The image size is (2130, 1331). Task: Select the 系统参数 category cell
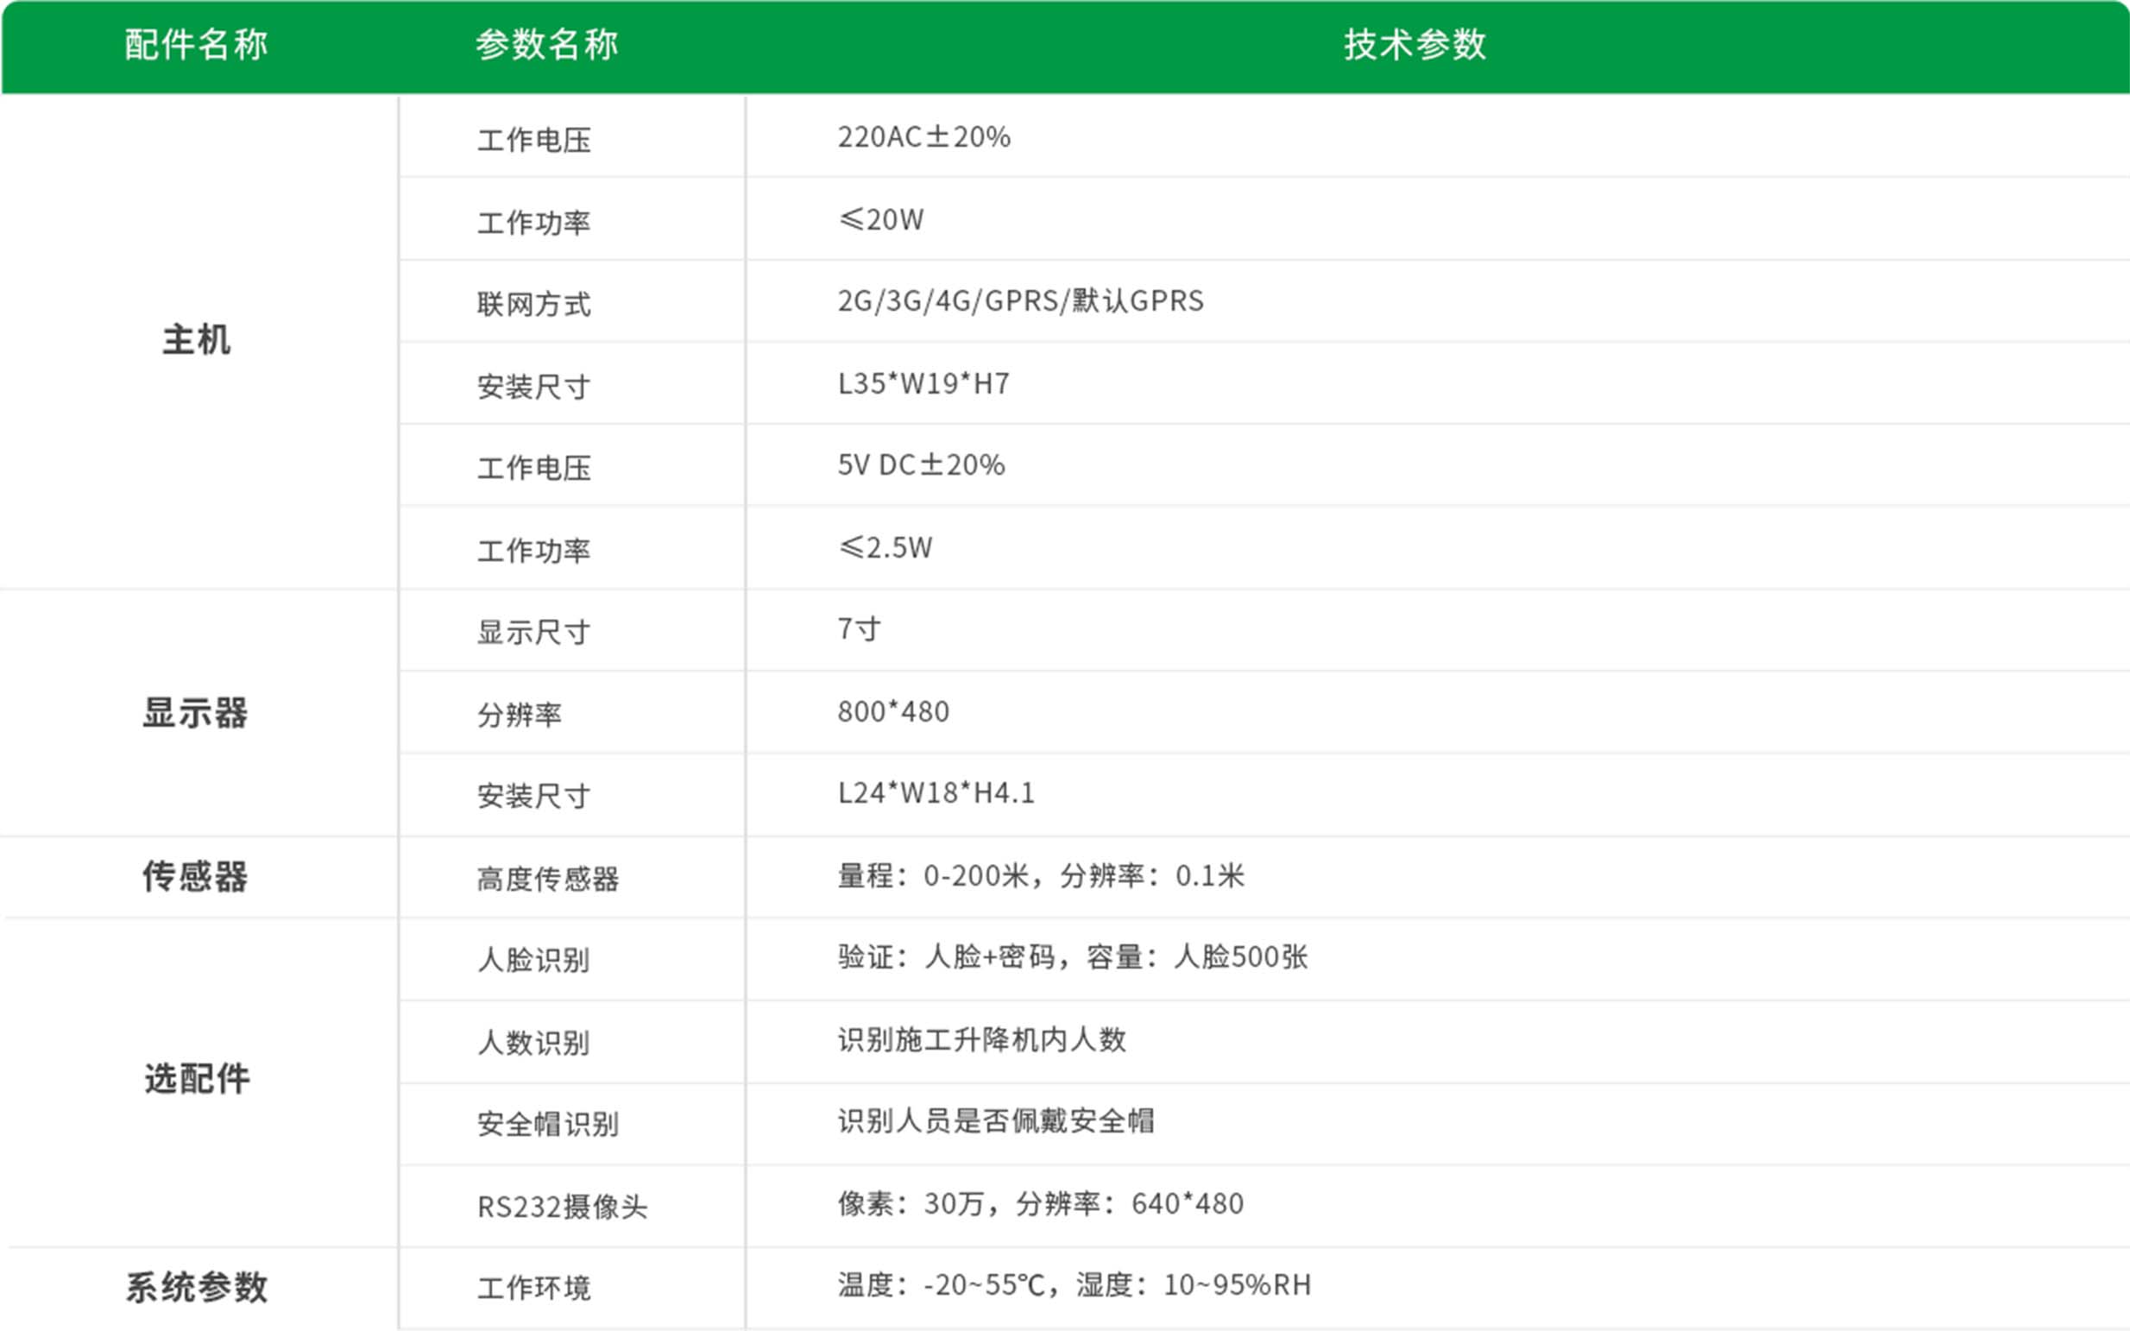click(195, 1287)
